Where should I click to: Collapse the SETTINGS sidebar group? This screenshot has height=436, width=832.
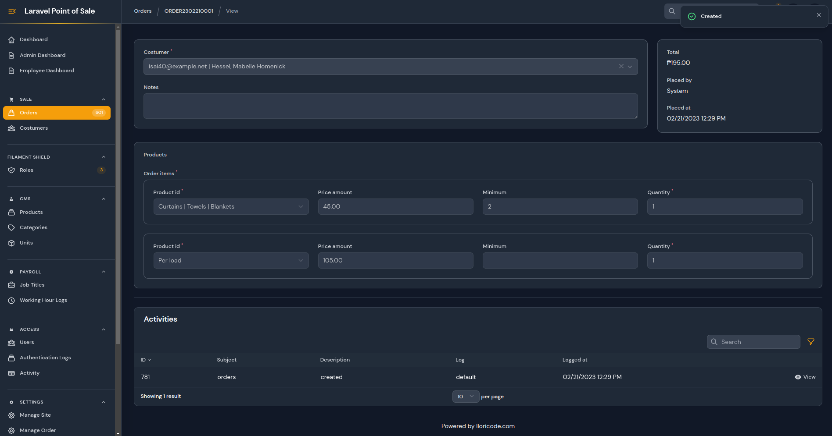pyautogui.click(x=104, y=402)
